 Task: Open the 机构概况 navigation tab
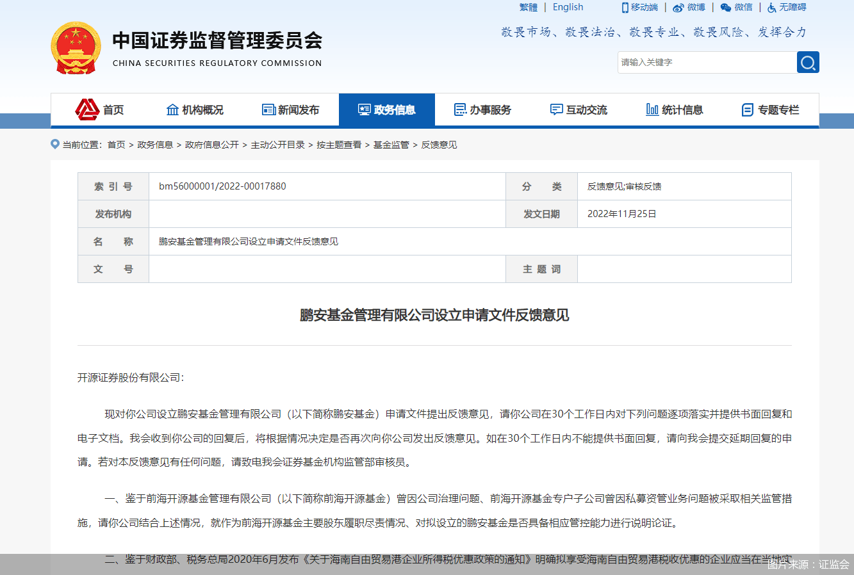coord(195,110)
